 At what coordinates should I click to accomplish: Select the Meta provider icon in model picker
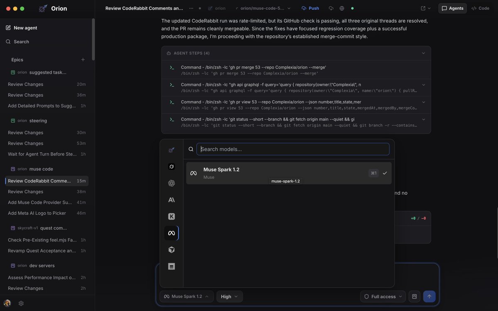point(172,233)
